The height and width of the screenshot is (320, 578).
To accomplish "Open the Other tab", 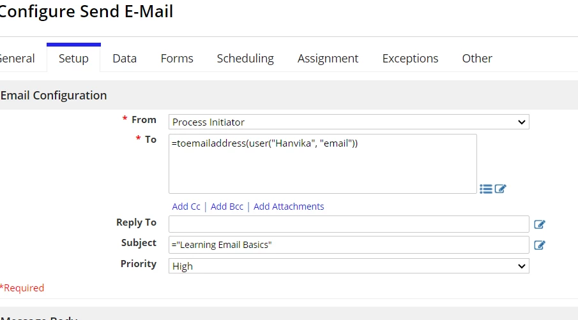I will [477, 59].
